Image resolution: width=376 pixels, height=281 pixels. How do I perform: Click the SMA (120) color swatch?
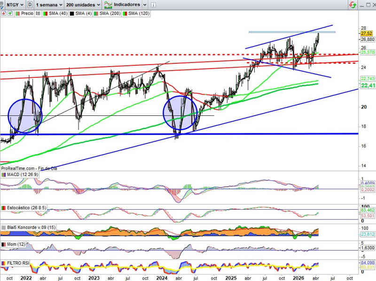coord(125,14)
